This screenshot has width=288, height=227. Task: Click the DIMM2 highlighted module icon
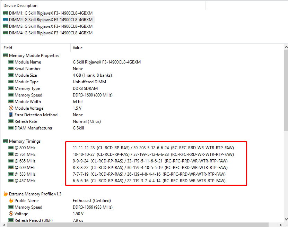5,19
